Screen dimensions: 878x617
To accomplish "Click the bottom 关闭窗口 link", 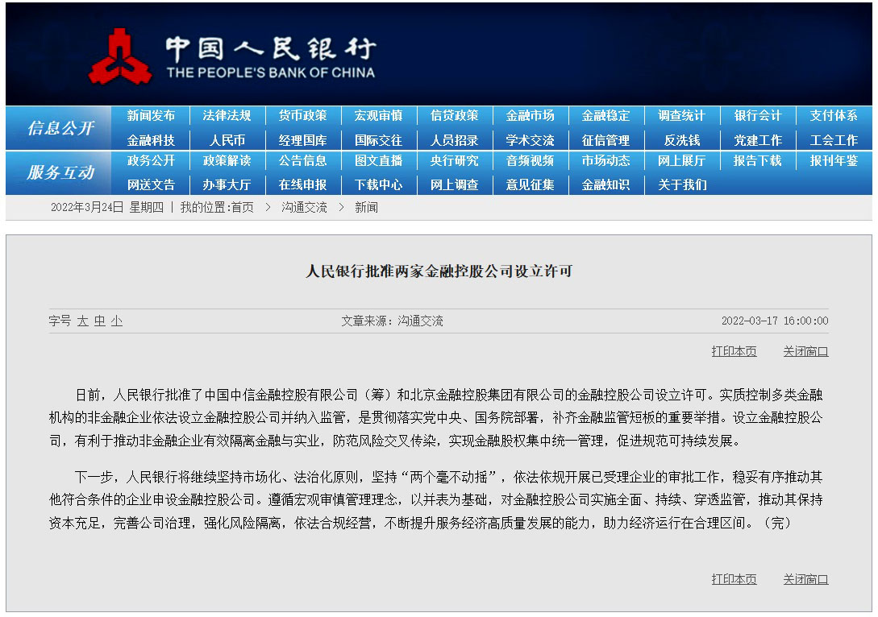I will tap(805, 580).
